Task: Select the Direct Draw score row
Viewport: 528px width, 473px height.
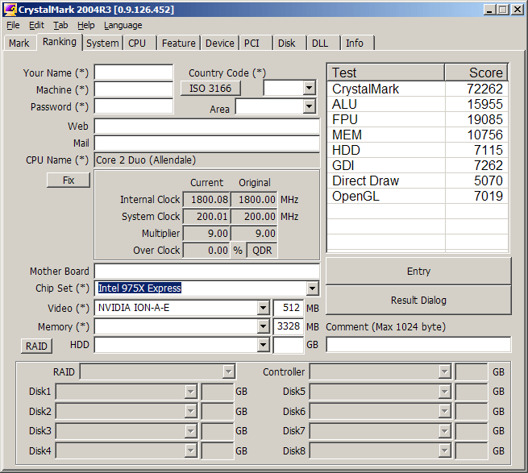Action: [418, 180]
